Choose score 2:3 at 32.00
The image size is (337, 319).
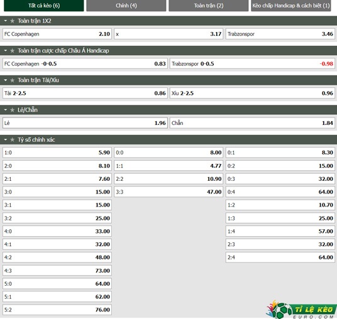[280, 244]
